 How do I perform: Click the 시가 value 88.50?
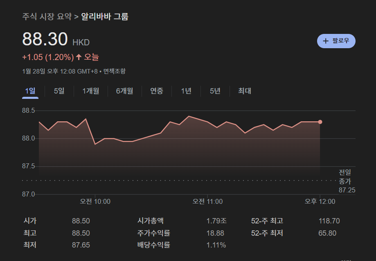coord(81,221)
